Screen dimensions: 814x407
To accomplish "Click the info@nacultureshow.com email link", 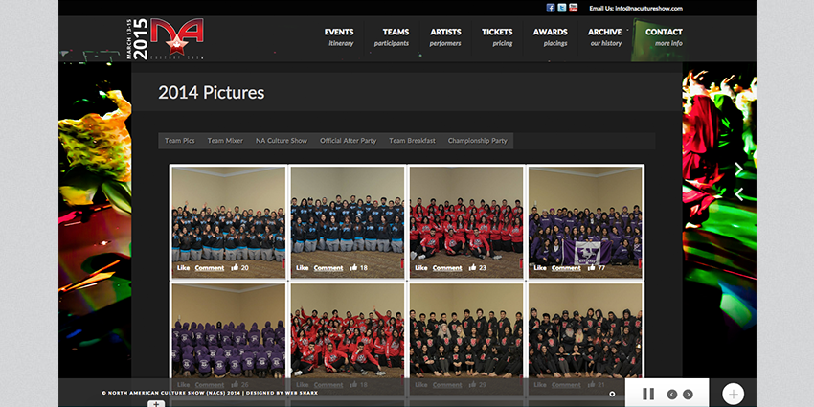I will tap(648, 9).
